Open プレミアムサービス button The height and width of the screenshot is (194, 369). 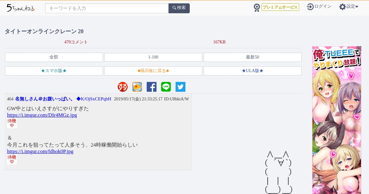(x=280, y=7)
